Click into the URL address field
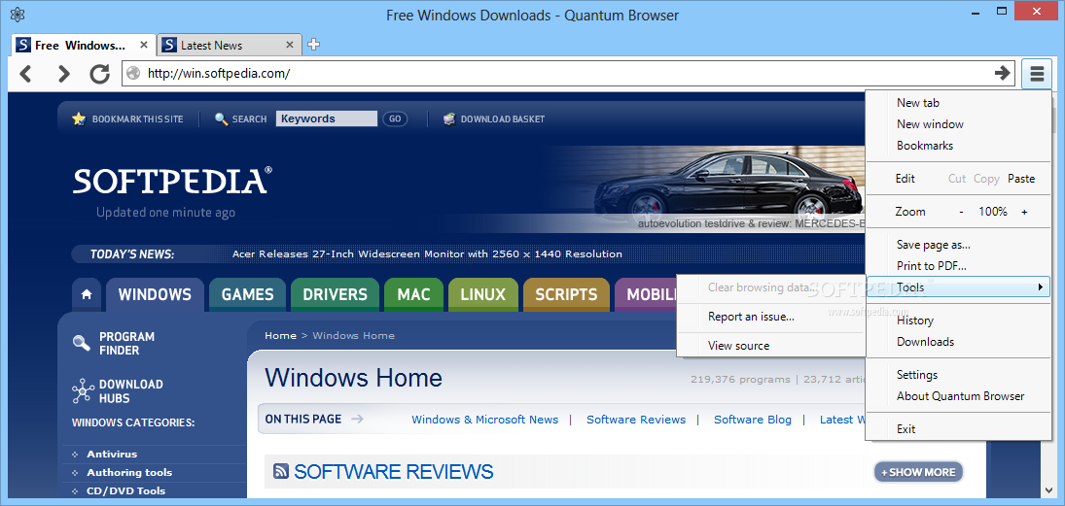The image size is (1065, 506). [x=567, y=73]
